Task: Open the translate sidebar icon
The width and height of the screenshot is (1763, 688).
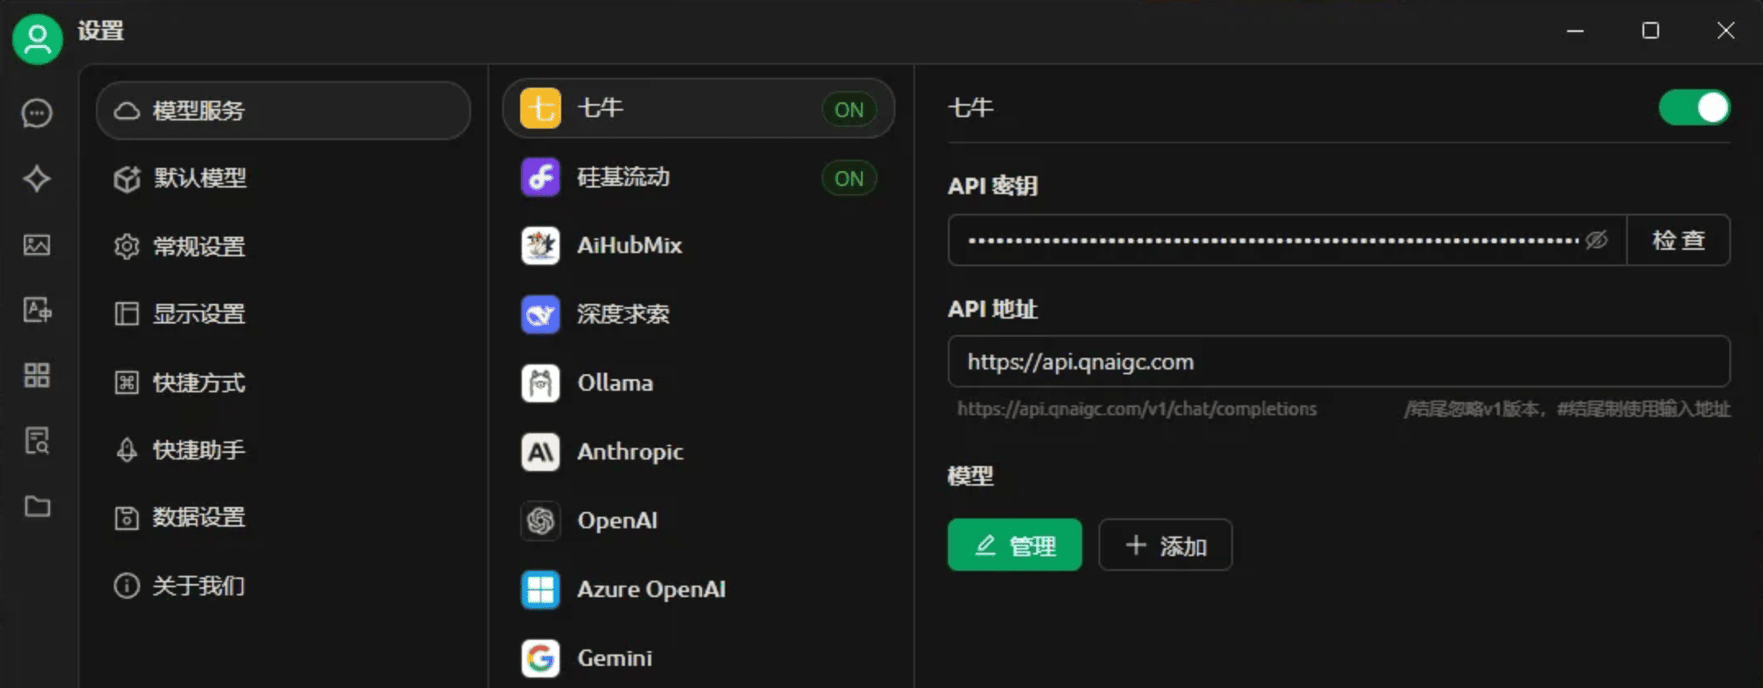Action: 37,310
